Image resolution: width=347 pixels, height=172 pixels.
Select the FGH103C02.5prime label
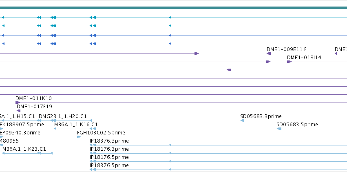tap(101, 133)
